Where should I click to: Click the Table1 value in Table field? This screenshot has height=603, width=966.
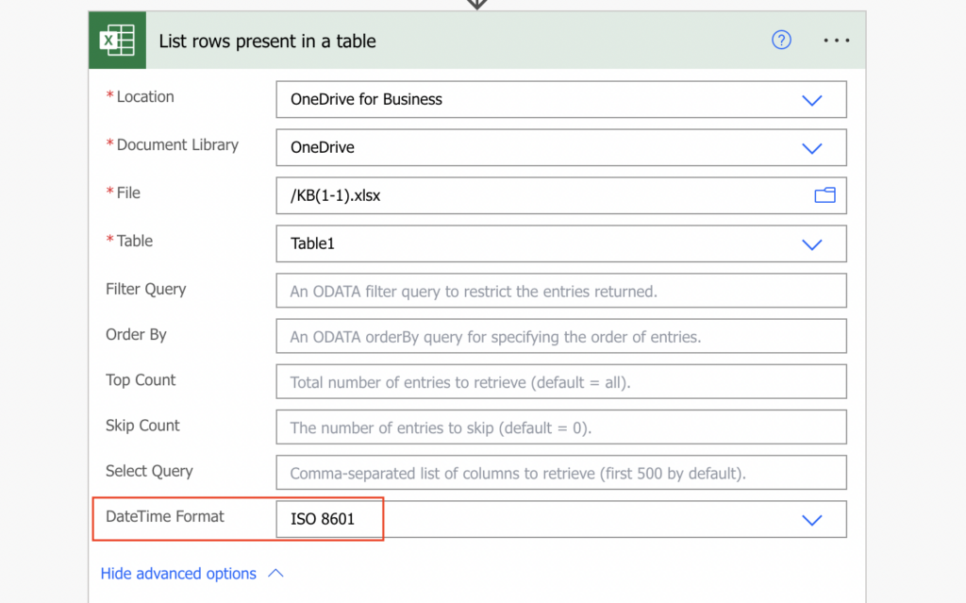point(312,243)
